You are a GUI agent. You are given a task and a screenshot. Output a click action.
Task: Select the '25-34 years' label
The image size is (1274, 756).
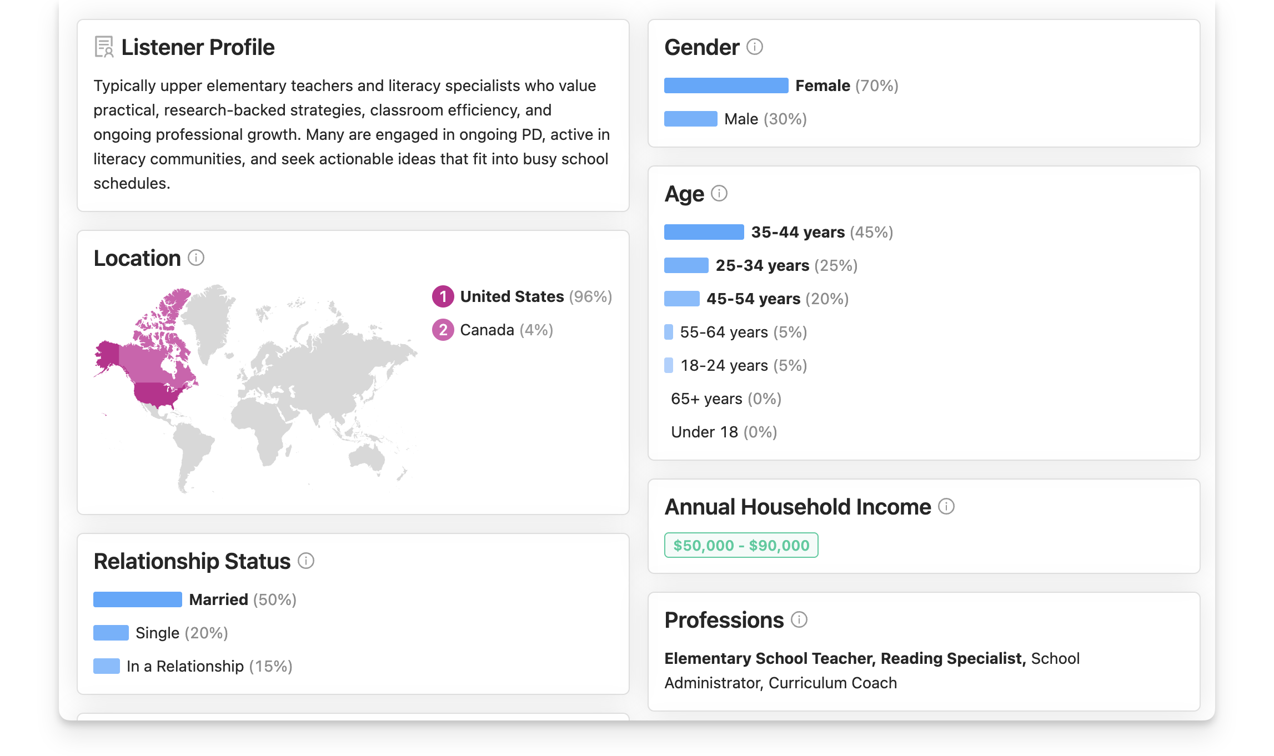(763, 265)
